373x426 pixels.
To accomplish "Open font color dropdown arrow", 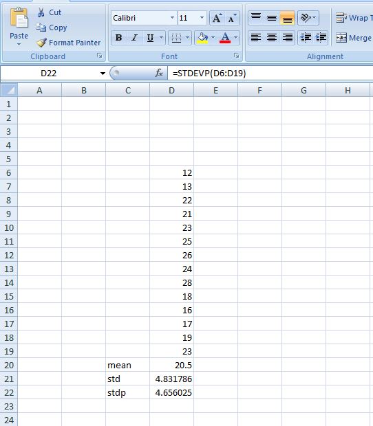I will [236, 38].
